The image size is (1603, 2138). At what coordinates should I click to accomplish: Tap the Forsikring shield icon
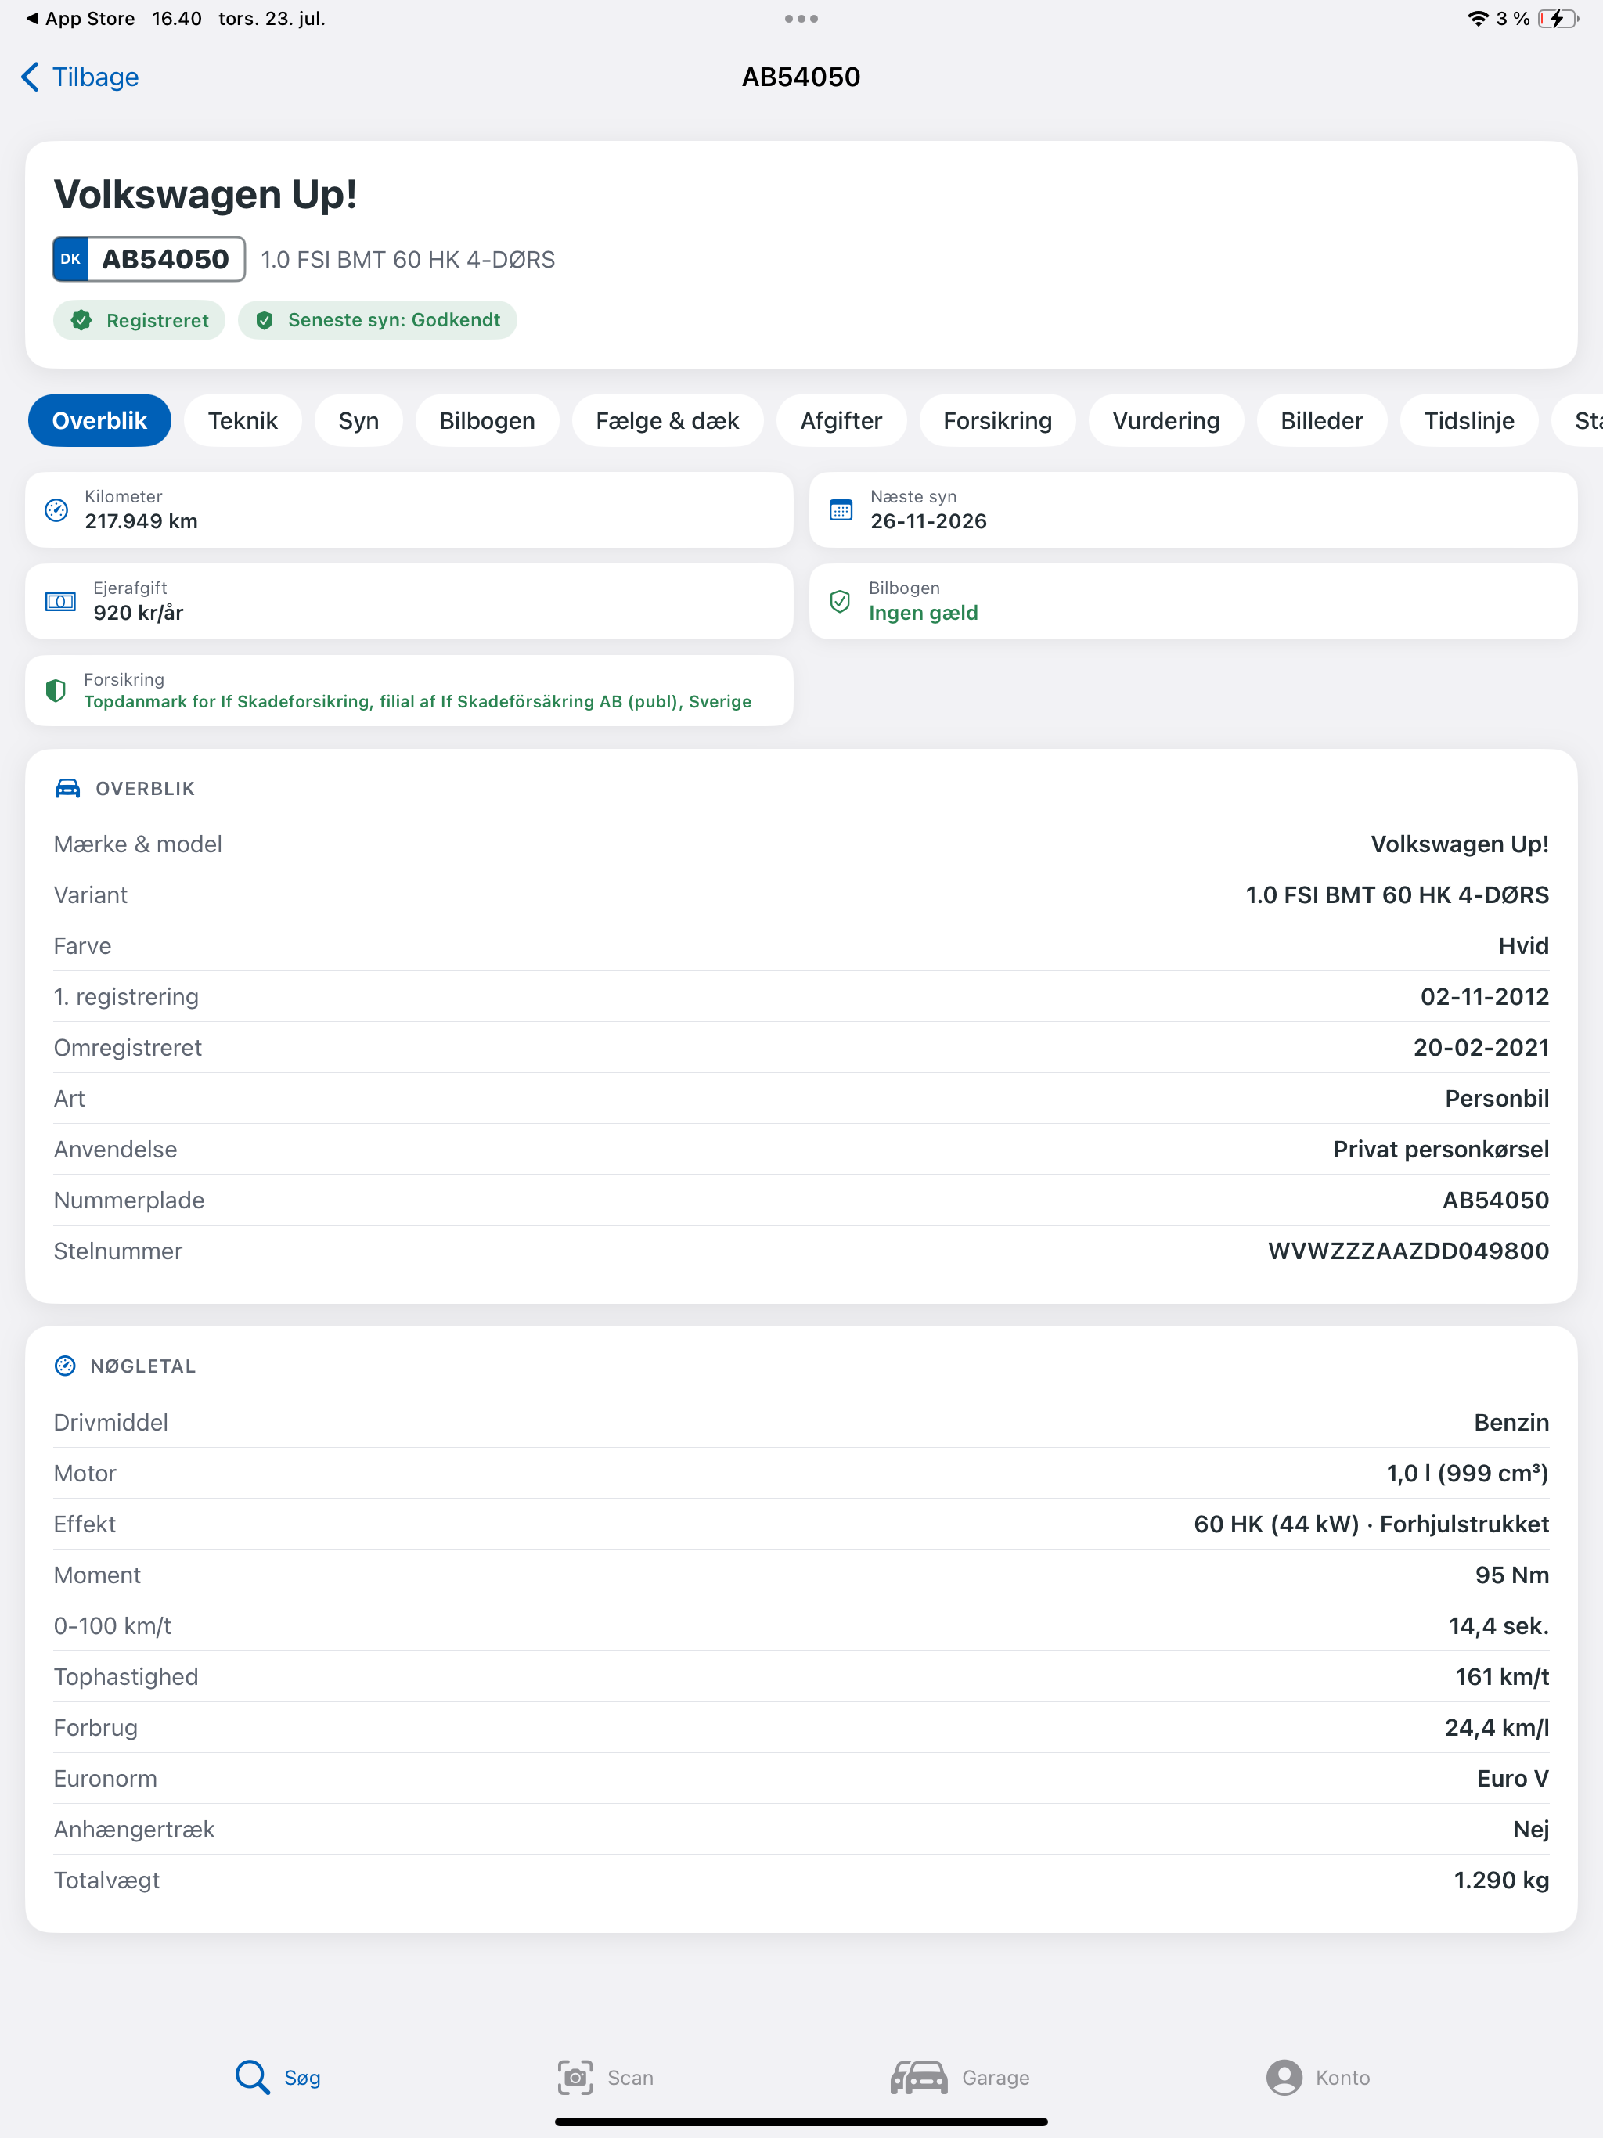pos(56,691)
